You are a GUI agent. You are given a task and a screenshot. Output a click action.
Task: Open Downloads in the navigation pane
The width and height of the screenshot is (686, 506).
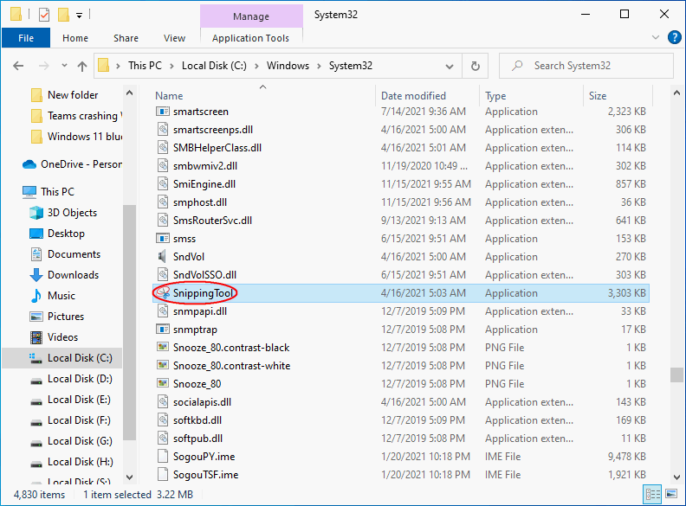click(x=73, y=275)
